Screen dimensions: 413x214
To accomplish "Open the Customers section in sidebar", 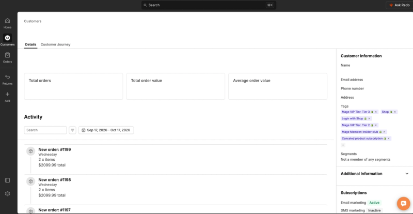I will click(x=7, y=40).
